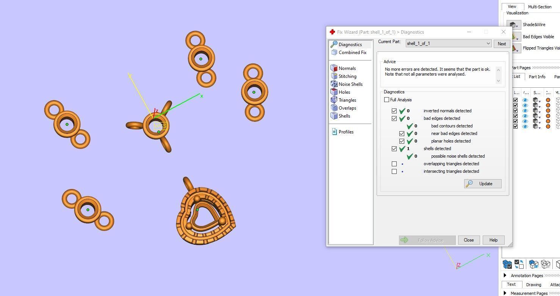
Task: Uncheck inverted normals detected analysis
Action: tap(394, 111)
